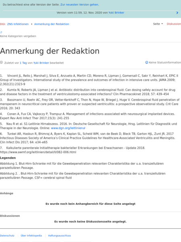Open www.dgn.org/leitlinien external link
The image size is (181, 242).
pyautogui.click(x=68, y=128)
